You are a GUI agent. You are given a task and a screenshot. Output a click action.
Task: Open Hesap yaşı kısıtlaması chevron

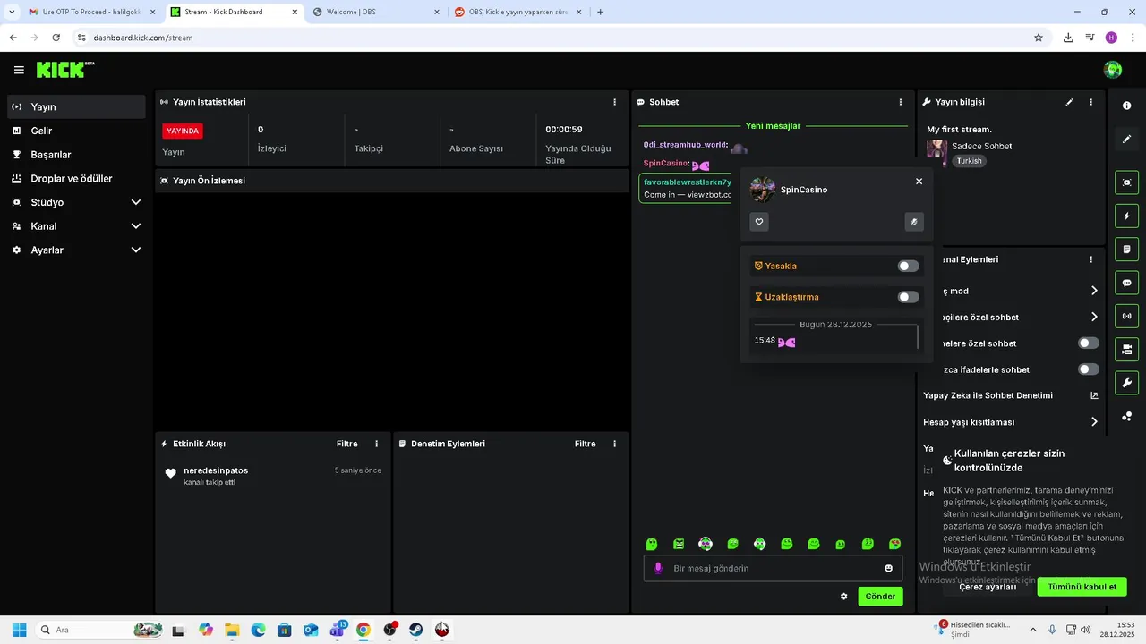coord(1094,422)
